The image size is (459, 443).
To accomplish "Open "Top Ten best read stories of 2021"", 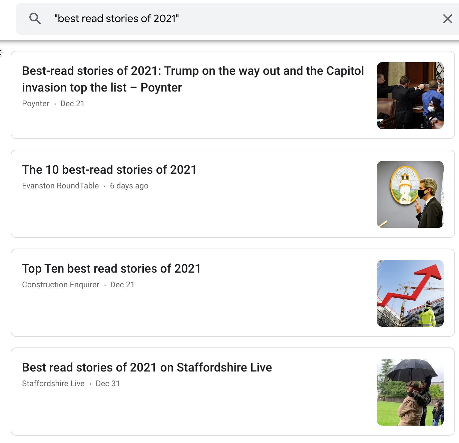I will pos(111,269).
